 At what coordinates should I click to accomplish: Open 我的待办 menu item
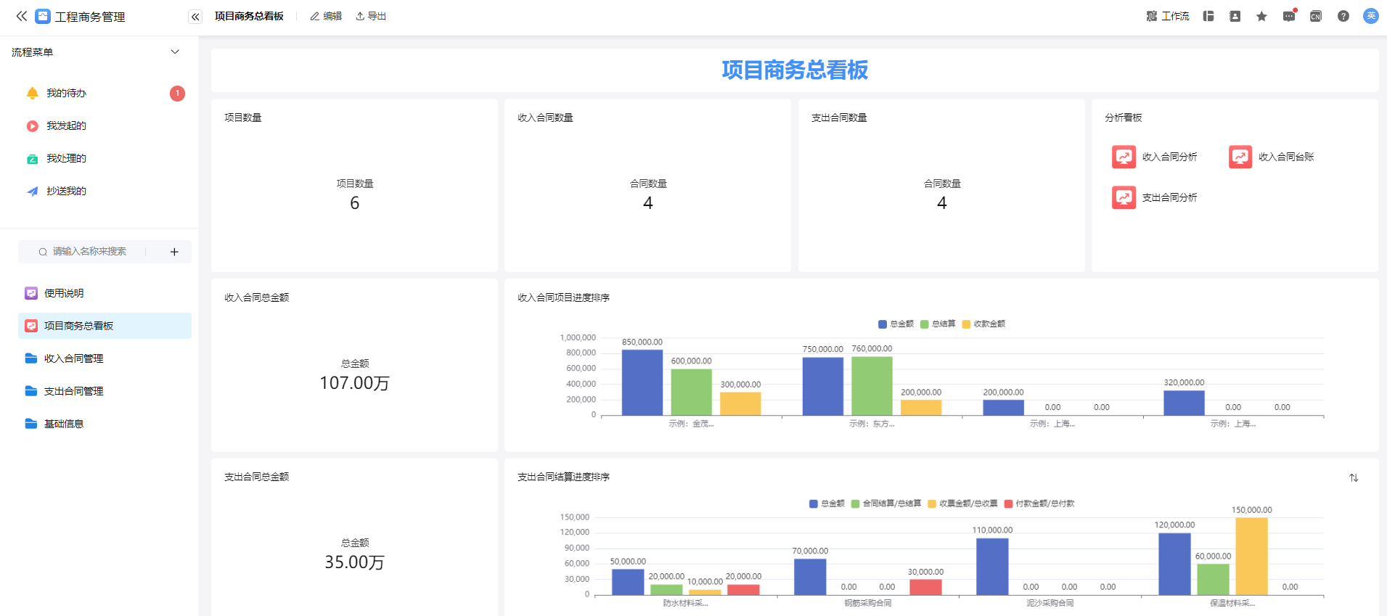[66, 93]
